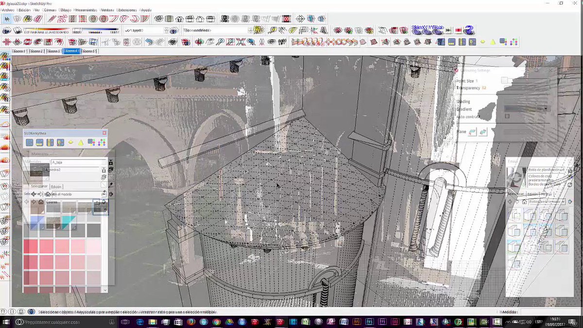
Task: Redo with the forward arrow icon
Action: [159, 42]
